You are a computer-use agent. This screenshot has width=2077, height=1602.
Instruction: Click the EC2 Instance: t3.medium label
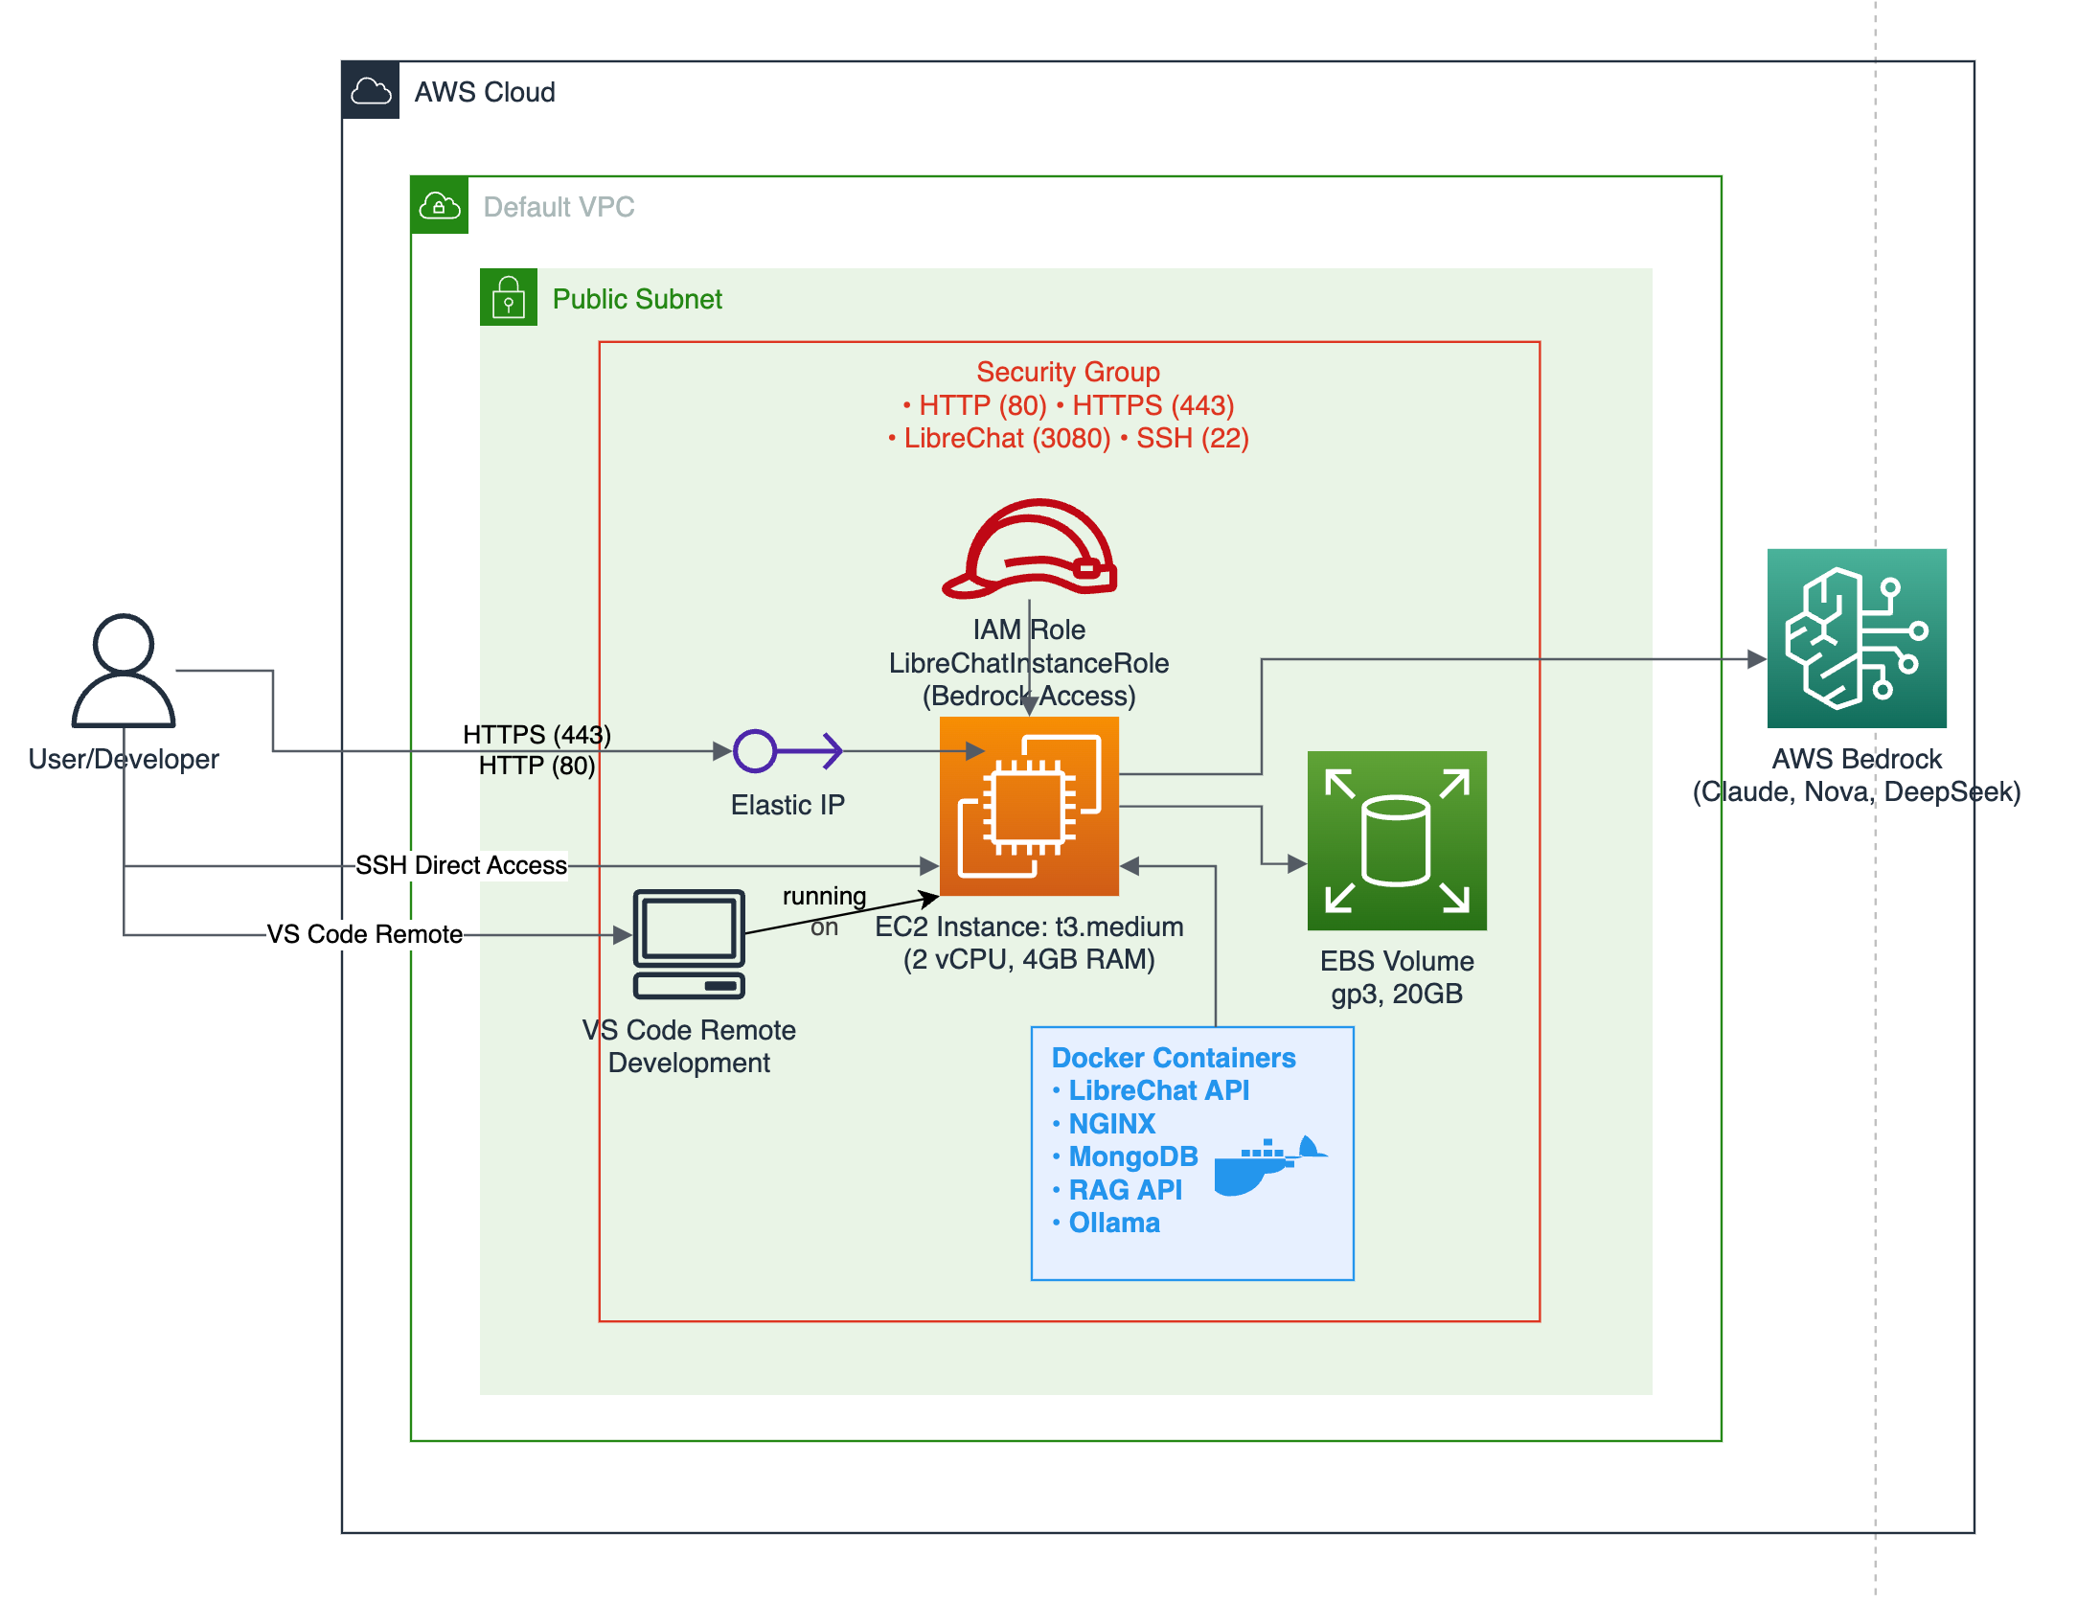(1029, 927)
